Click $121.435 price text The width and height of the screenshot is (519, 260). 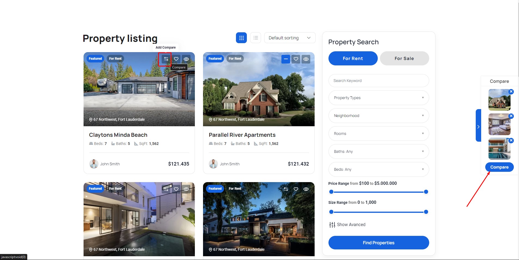179,164
